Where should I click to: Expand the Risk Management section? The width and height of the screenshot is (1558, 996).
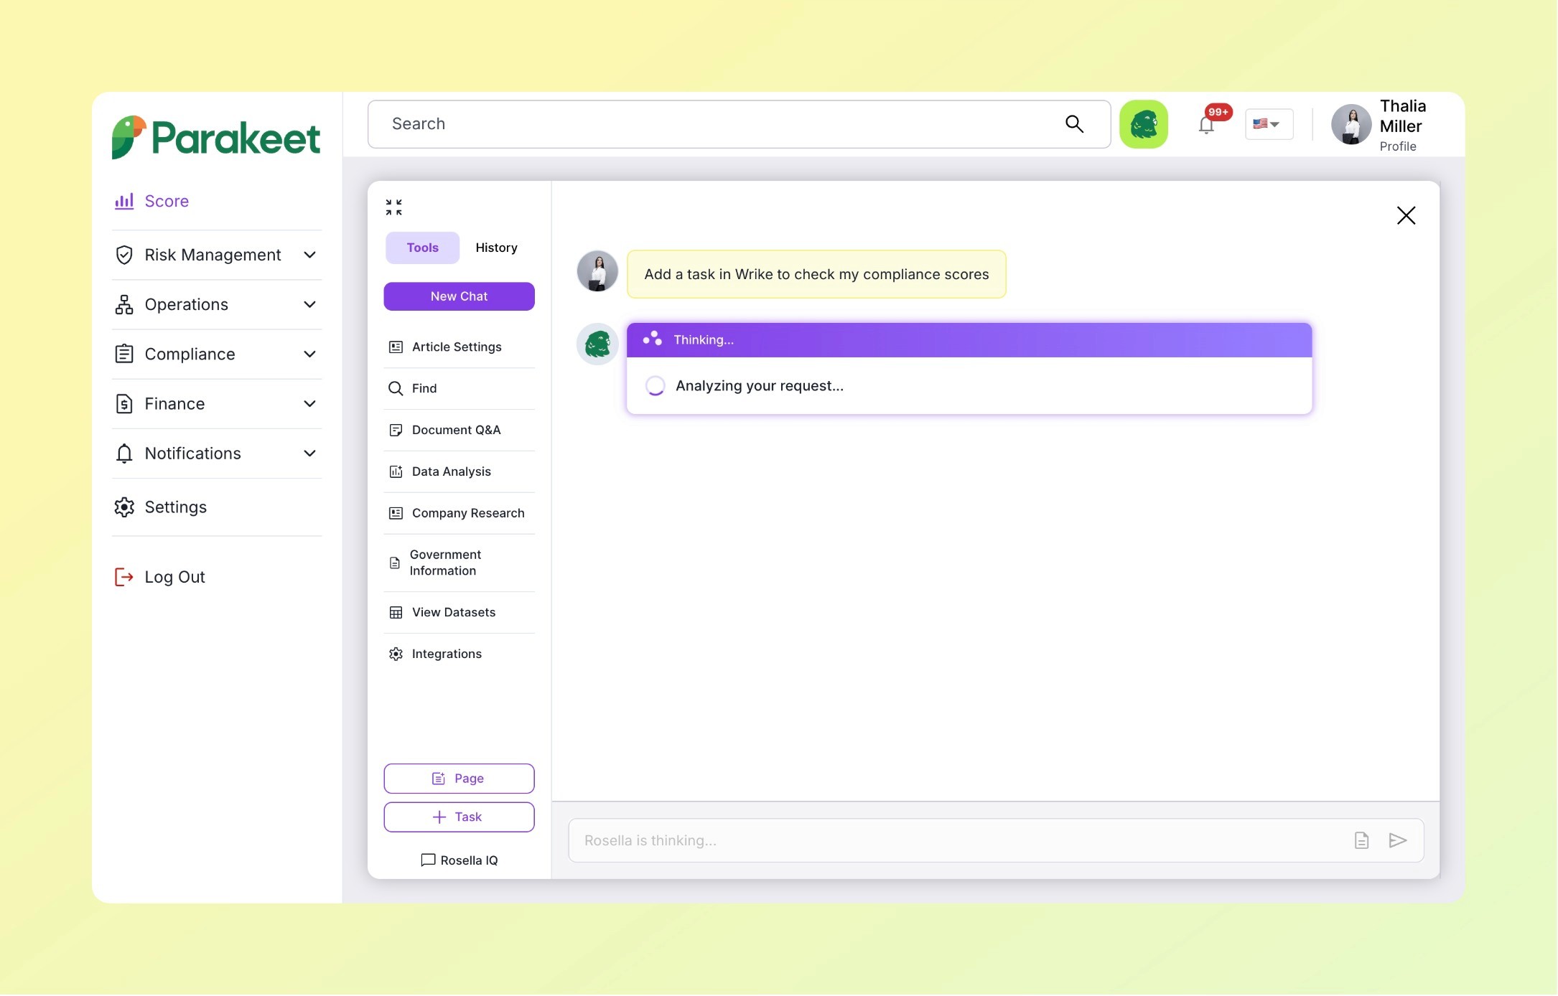pos(309,255)
